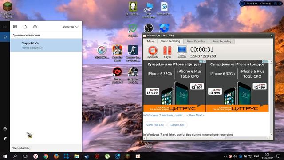
Task: Expand the Фильтры dropdown in search
Action: coord(71,27)
